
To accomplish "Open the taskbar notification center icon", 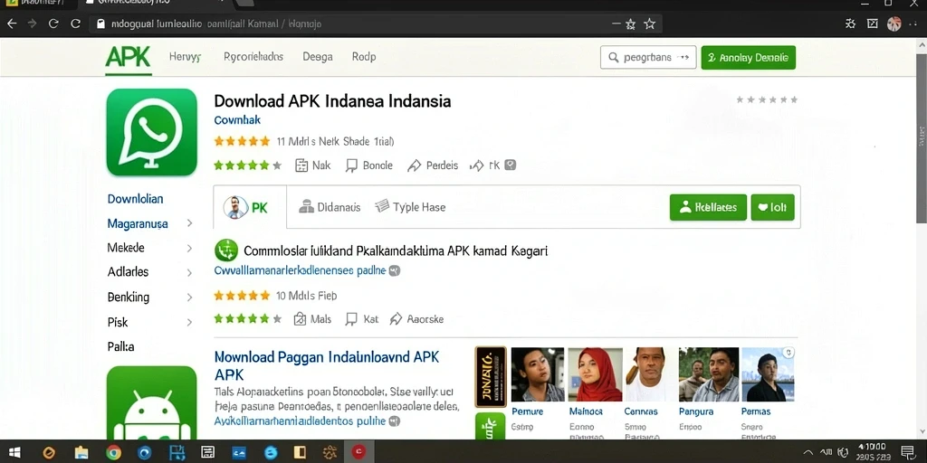I will click(x=907, y=453).
